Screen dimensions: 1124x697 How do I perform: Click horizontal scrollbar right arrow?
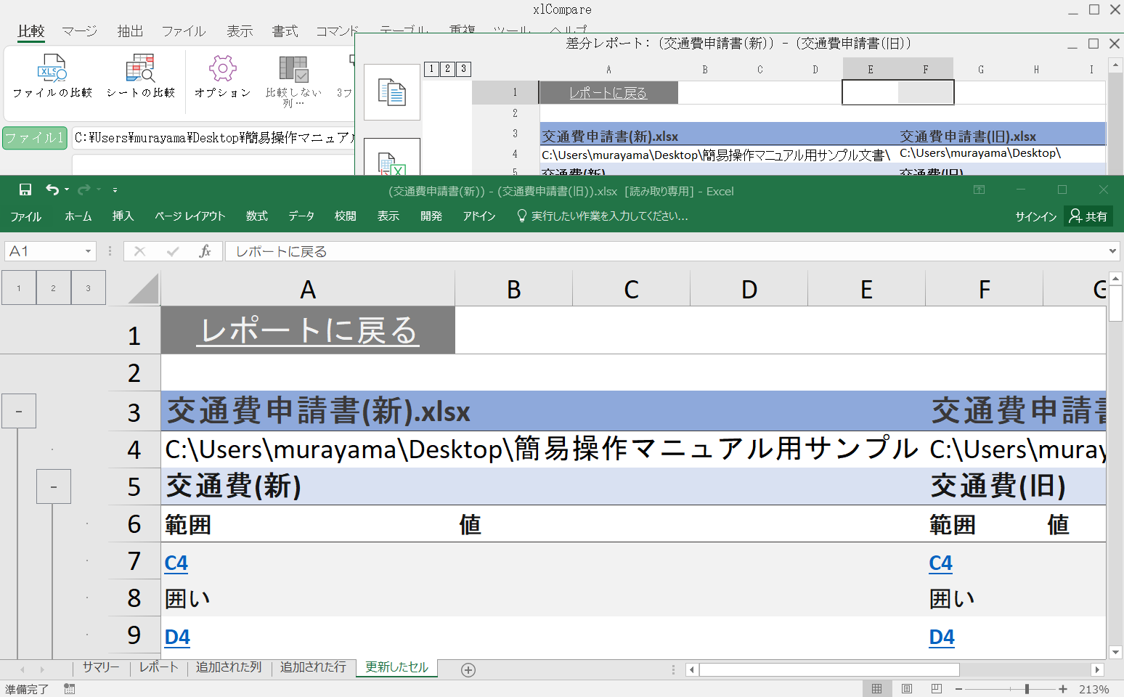1098,669
